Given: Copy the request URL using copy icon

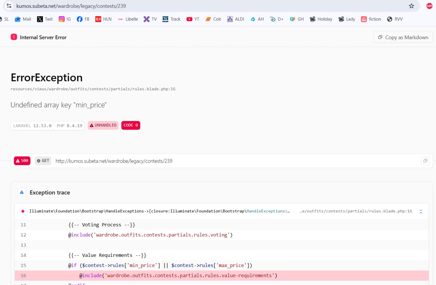Looking at the screenshot, I should [425, 161].
